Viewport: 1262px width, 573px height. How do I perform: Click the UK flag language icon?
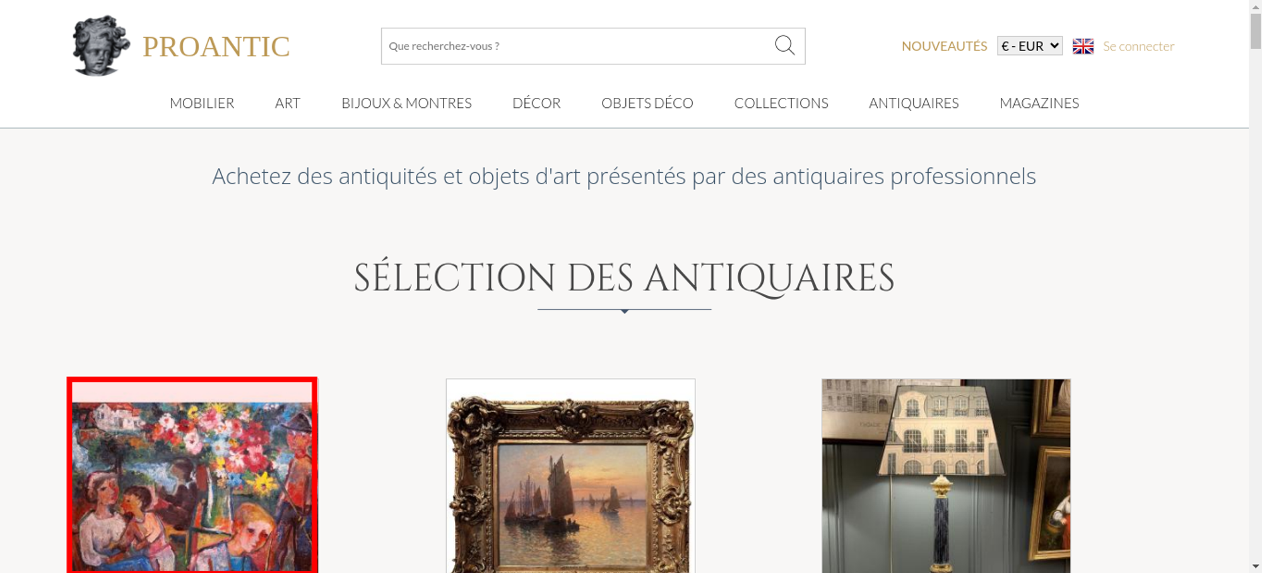(x=1083, y=46)
